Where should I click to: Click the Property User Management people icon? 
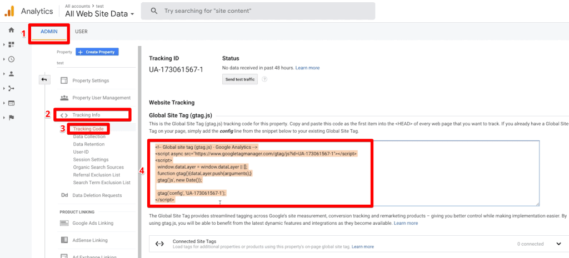point(64,98)
